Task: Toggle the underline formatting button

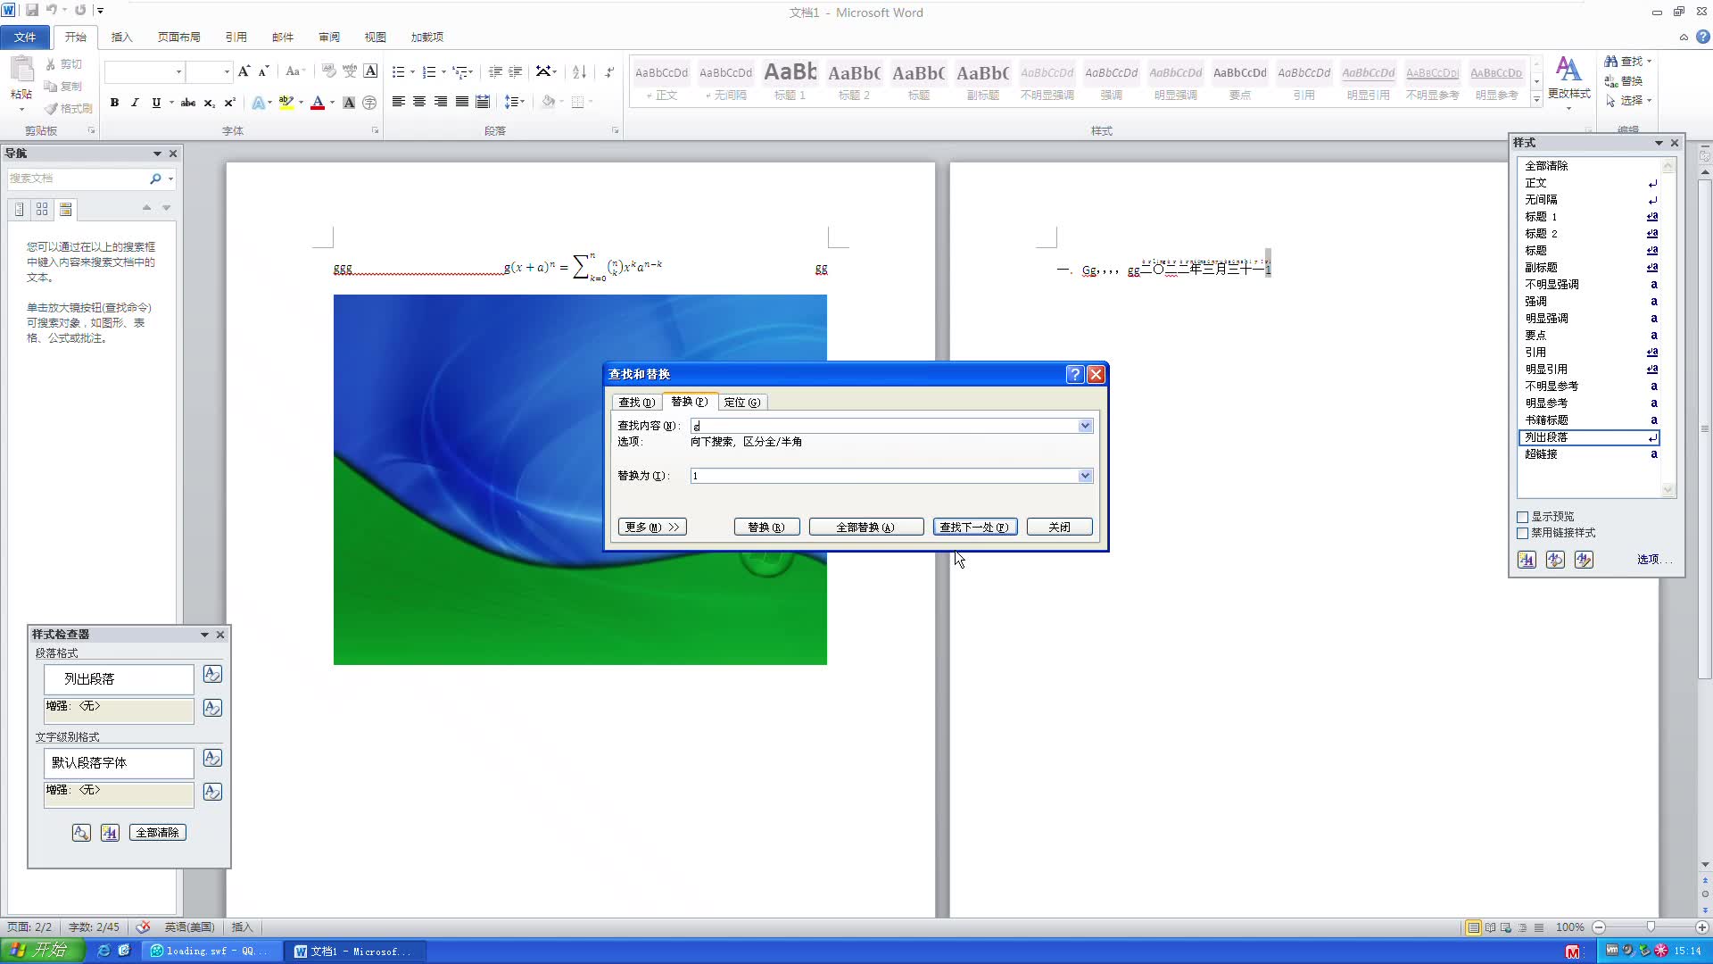Action: tap(156, 103)
